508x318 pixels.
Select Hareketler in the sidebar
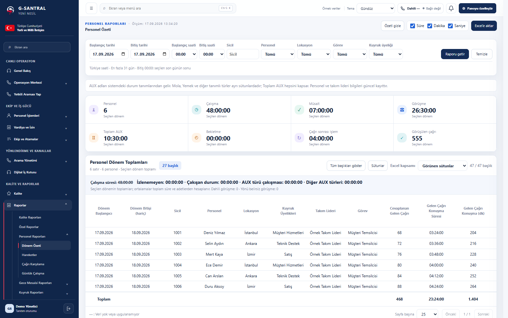coord(30,255)
